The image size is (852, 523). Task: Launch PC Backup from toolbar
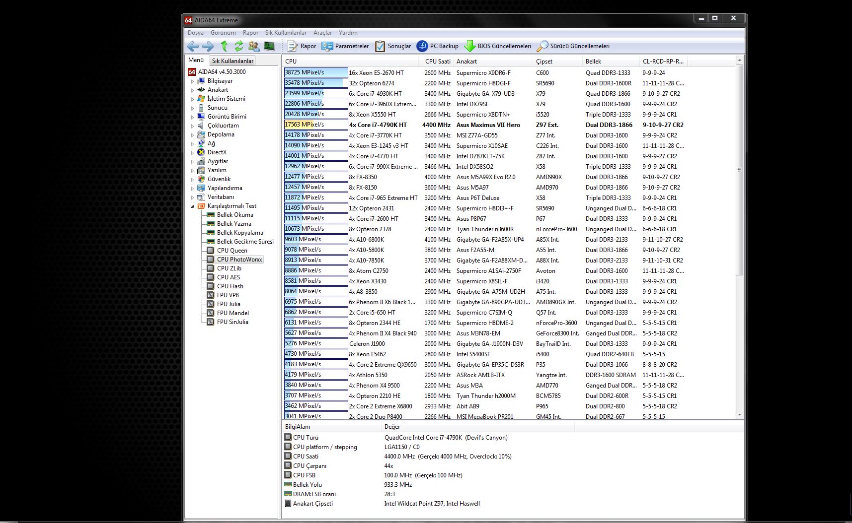(x=438, y=46)
